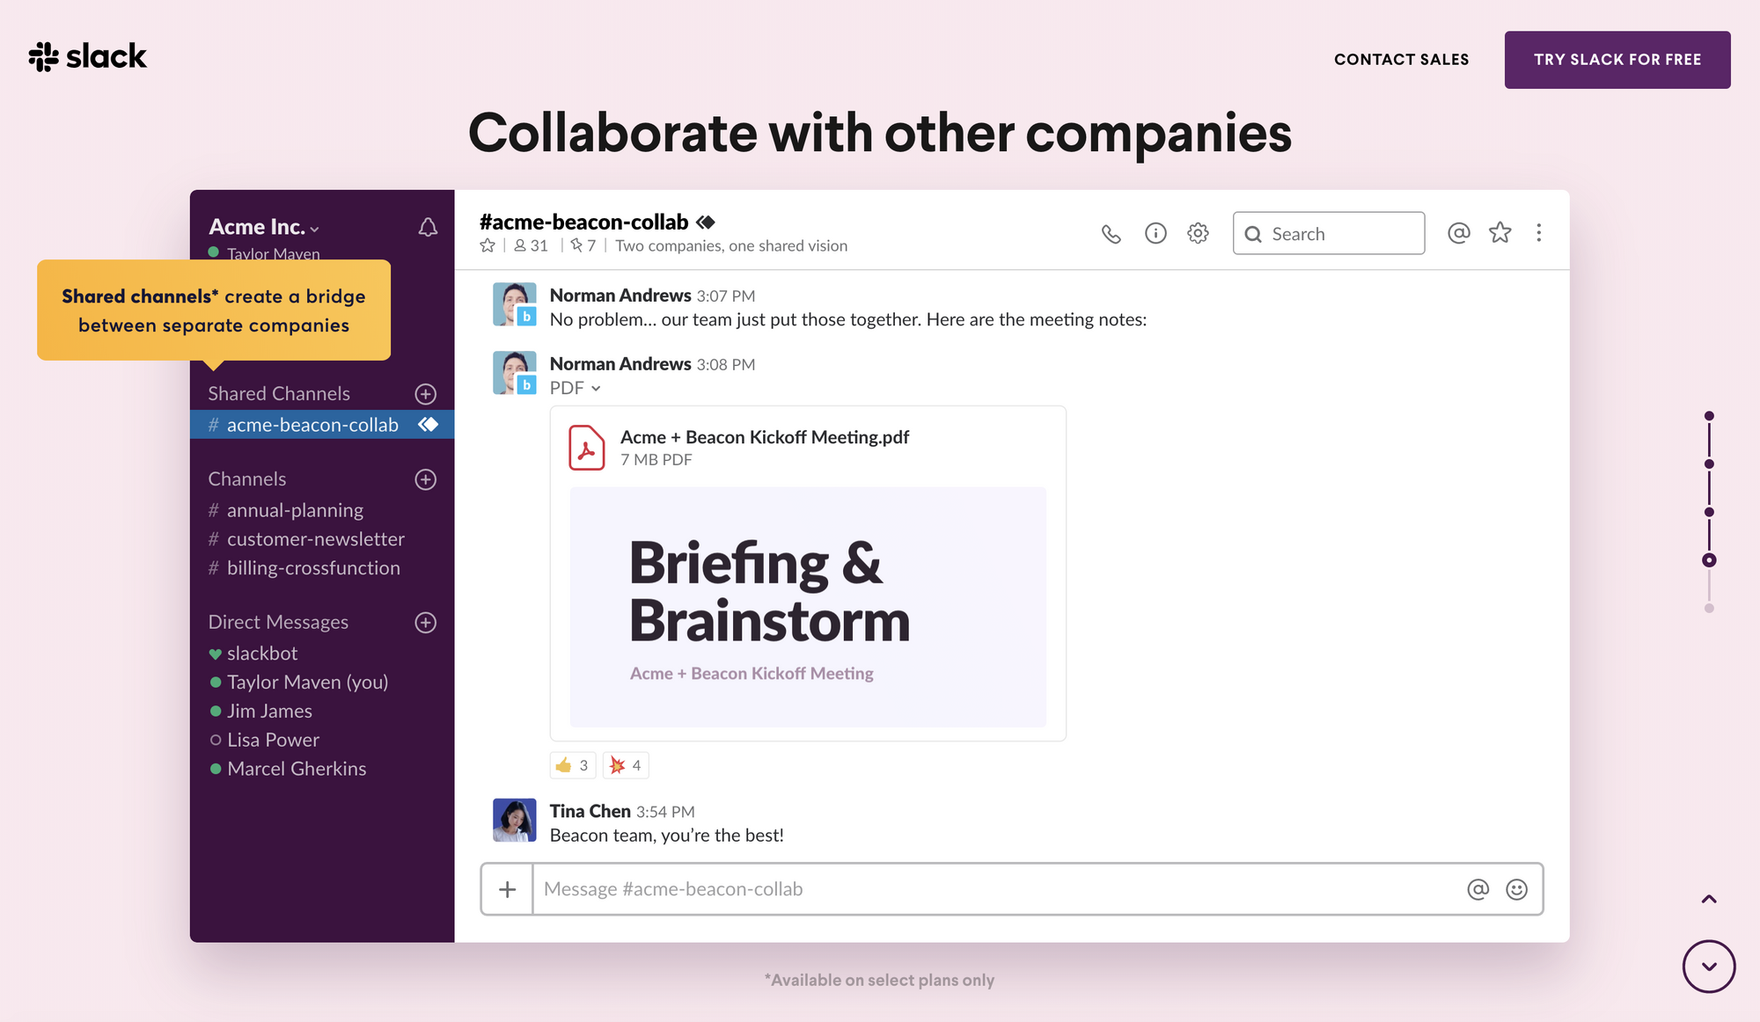
Task: Open starred items star icon in header
Action: click(x=1500, y=233)
